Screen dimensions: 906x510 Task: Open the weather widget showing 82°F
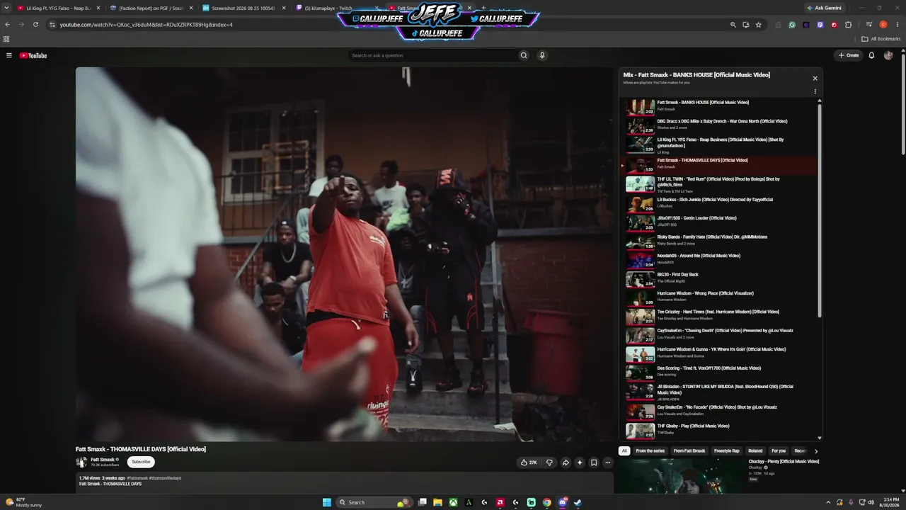pos(23,502)
